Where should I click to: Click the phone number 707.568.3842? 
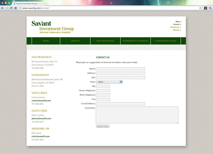click(x=37, y=104)
